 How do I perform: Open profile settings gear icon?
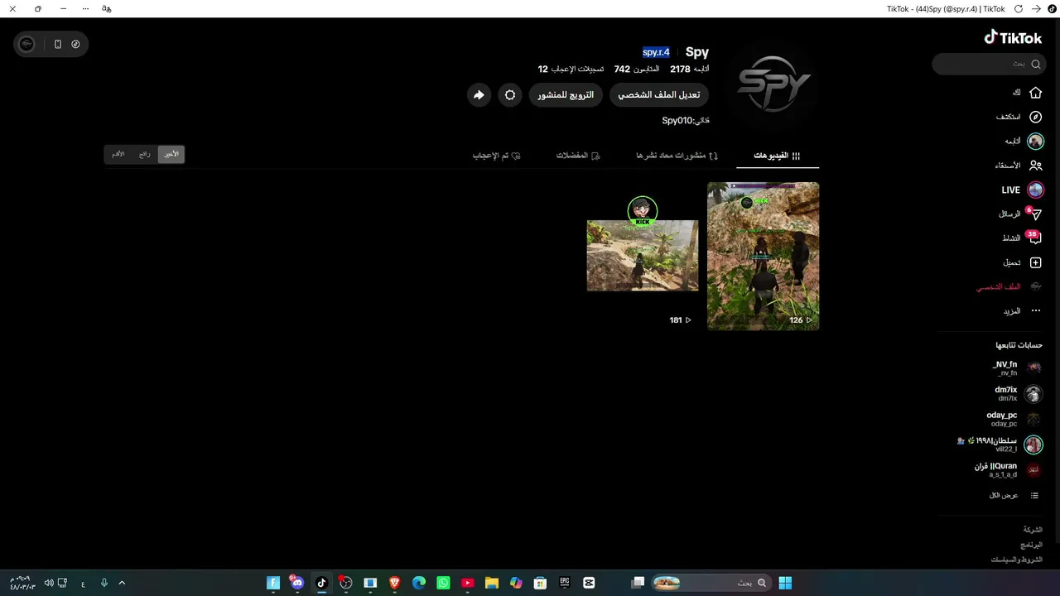click(510, 95)
